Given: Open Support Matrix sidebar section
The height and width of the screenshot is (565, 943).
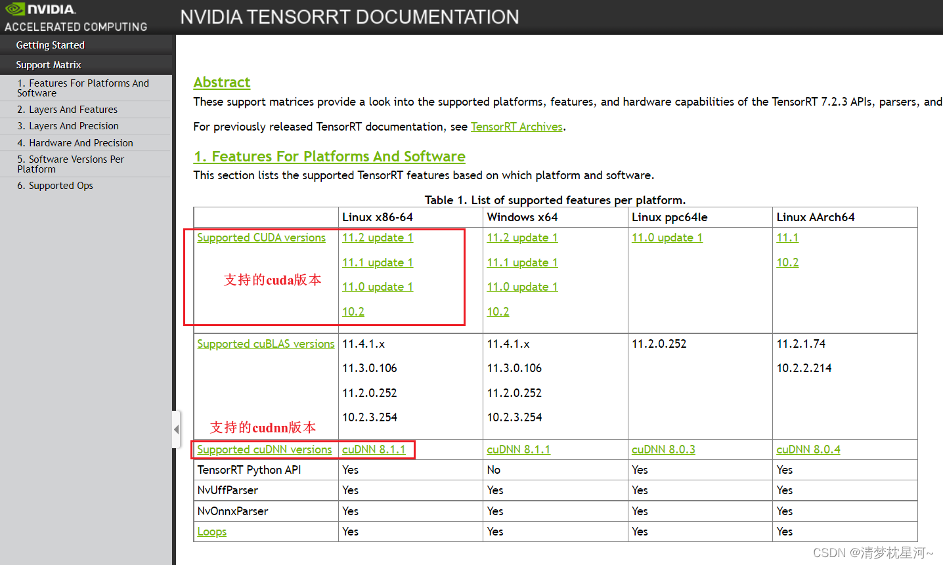Looking at the screenshot, I should pyautogui.click(x=49, y=65).
